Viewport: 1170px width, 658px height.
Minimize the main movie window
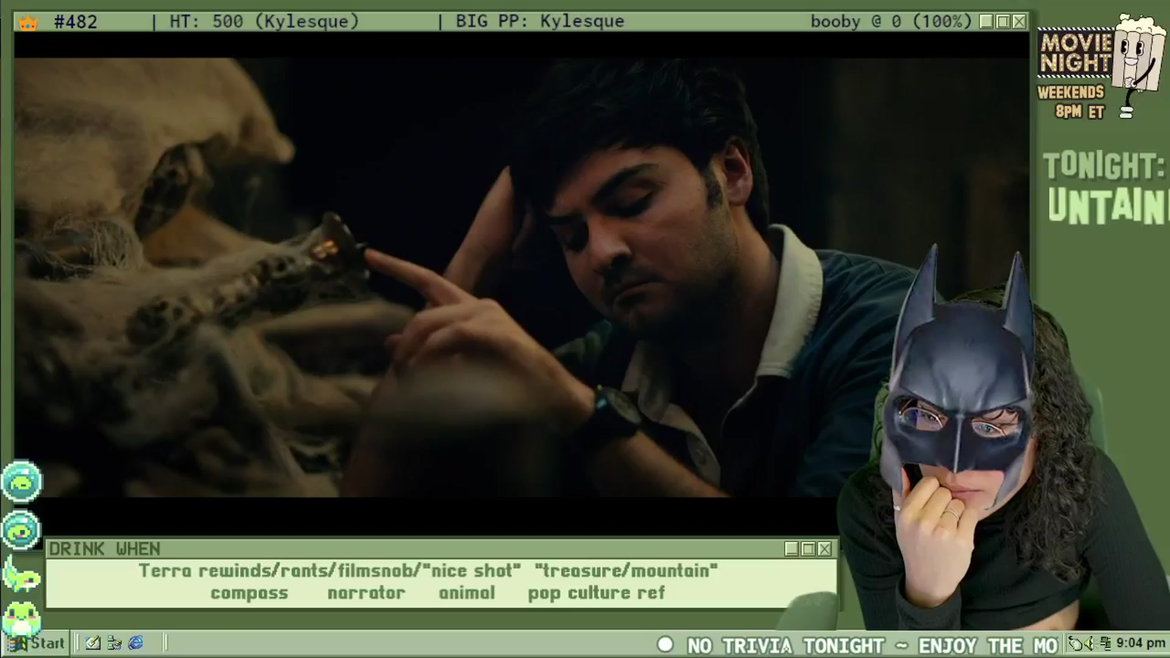(x=987, y=22)
